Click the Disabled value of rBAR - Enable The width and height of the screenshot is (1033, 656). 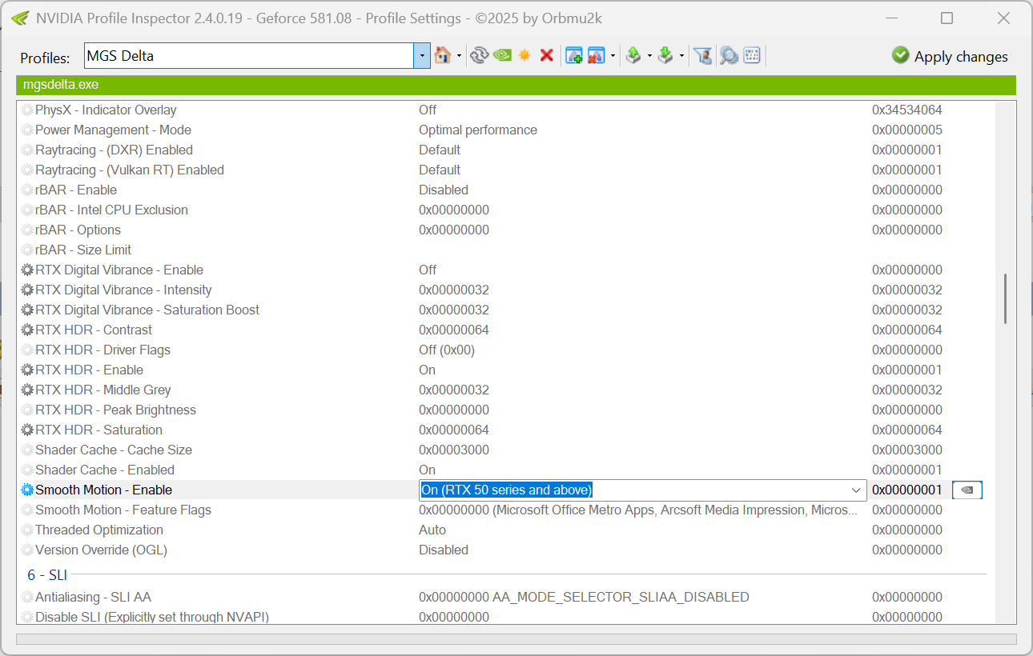(x=444, y=190)
